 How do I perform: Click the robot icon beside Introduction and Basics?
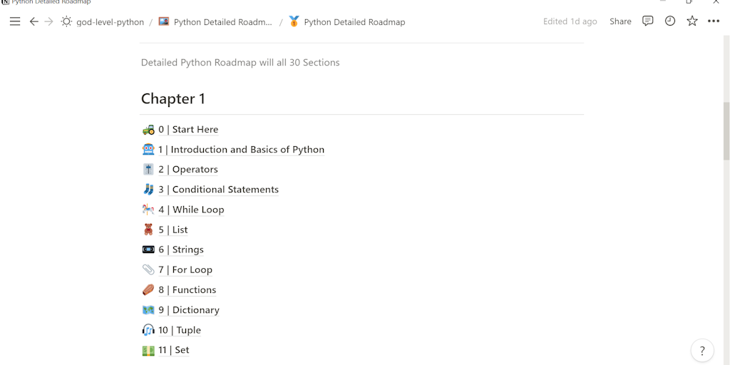(148, 150)
